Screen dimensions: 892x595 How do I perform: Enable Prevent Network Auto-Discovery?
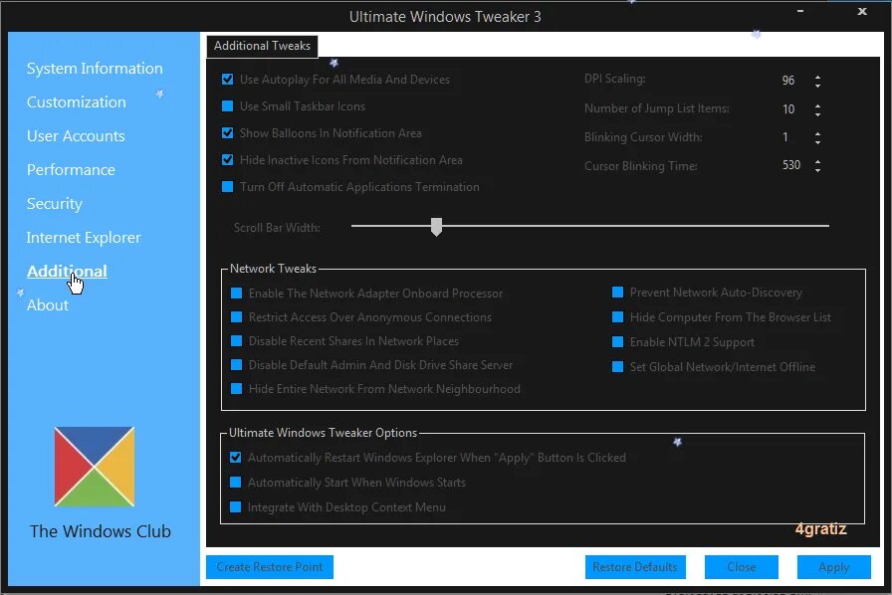pyautogui.click(x=617, y=293)
